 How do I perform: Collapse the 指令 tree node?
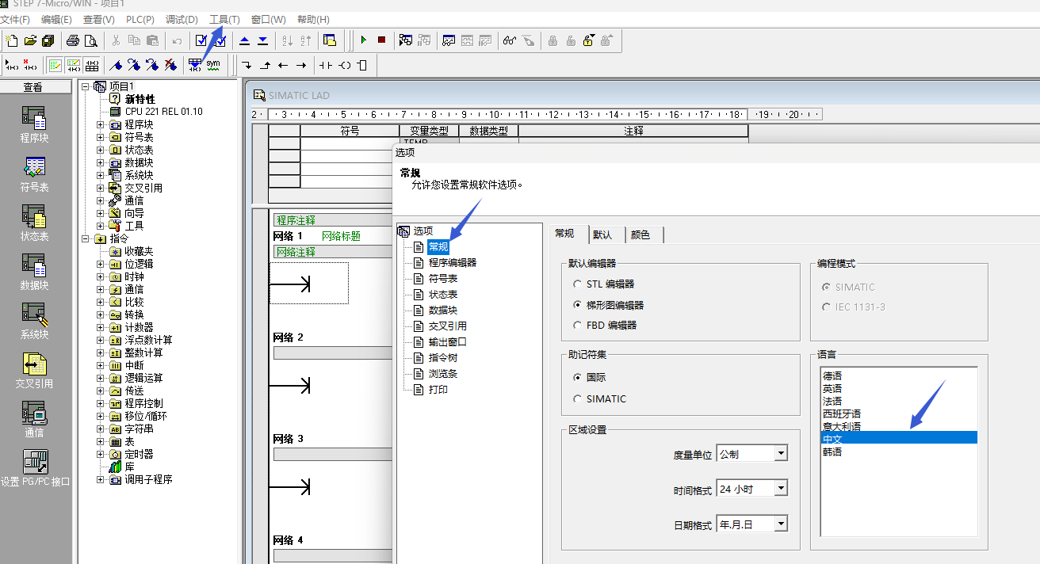tap(86, 238)
